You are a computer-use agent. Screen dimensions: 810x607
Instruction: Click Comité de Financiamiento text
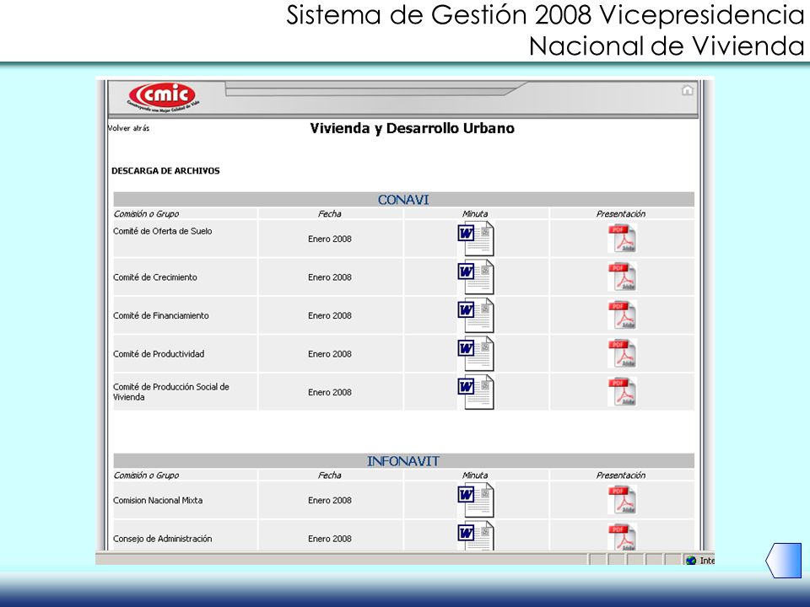coord(160,315)
